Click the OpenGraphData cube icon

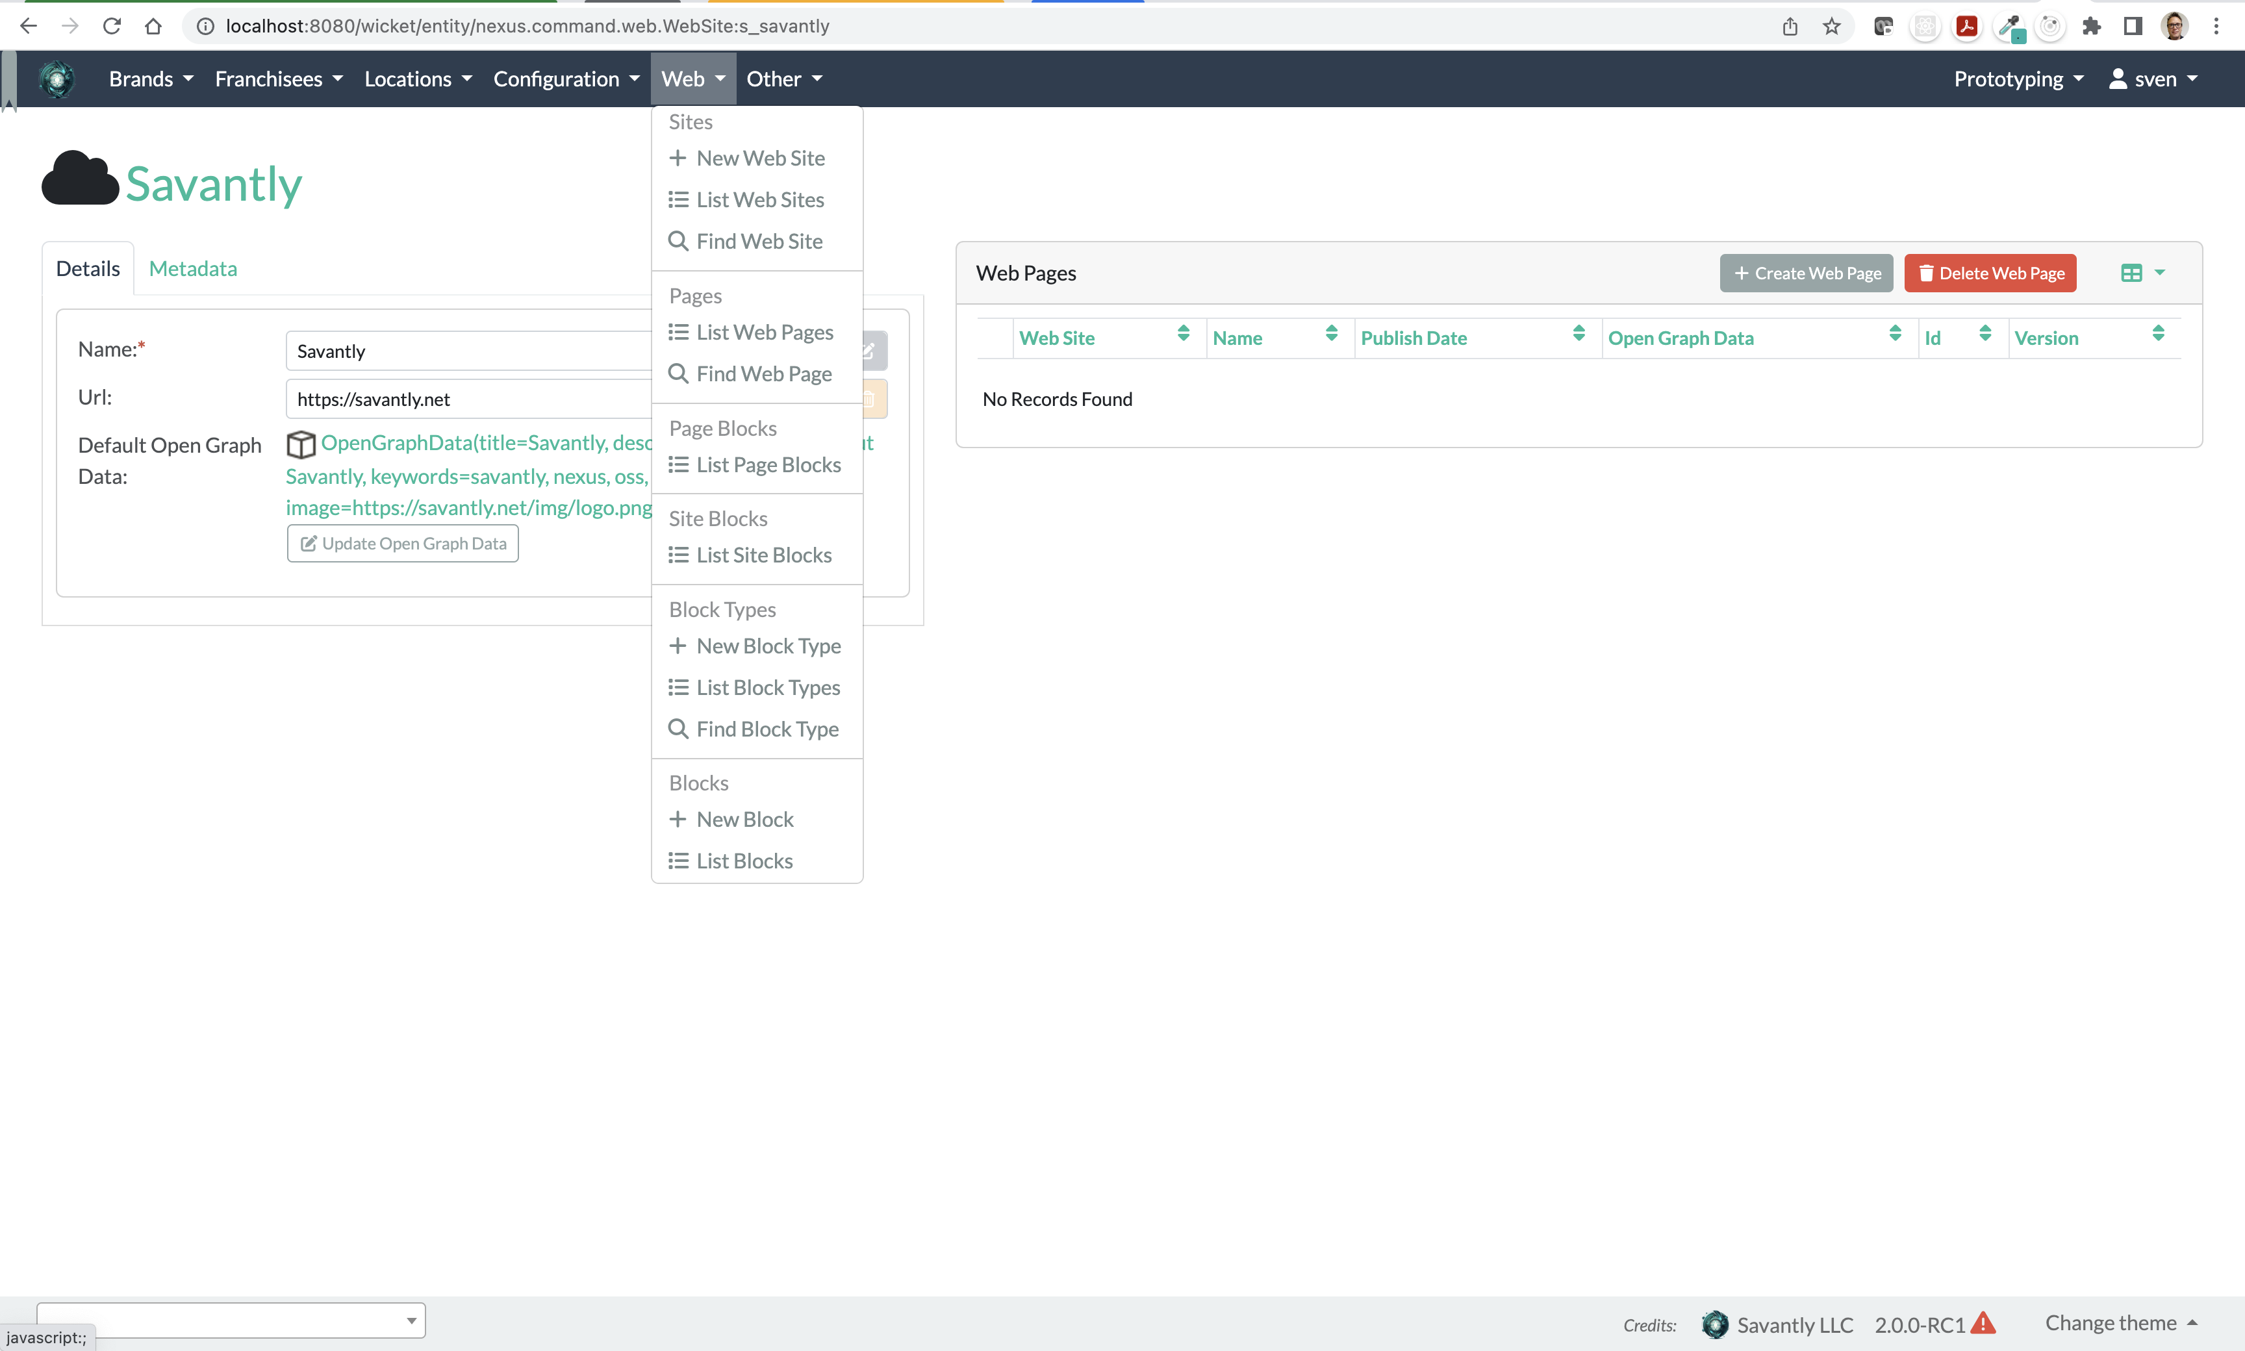point(300,444)
